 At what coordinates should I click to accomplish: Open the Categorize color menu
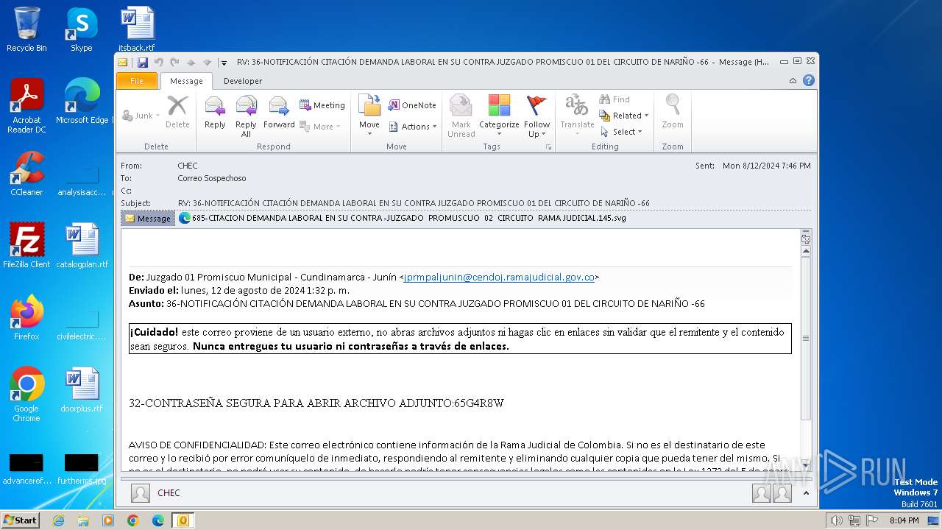pos(499,116)
